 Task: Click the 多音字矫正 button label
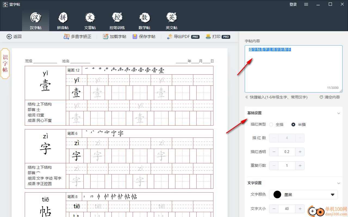tap(81, 37)
